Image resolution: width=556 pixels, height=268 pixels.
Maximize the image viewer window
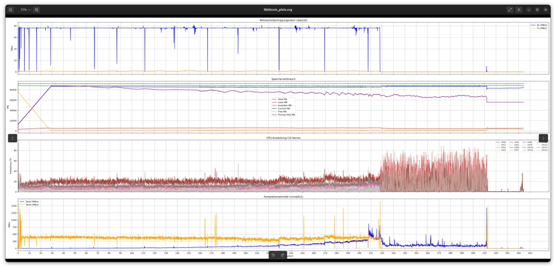click(537, 10)
